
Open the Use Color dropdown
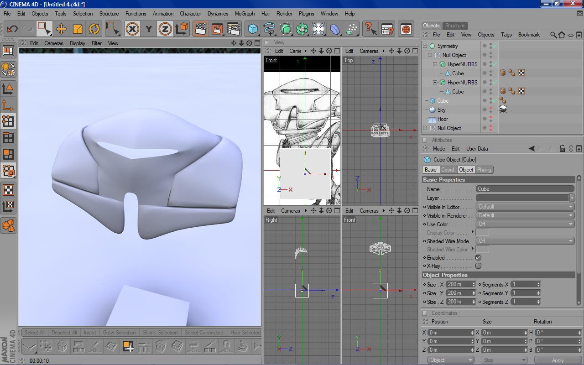pyautogui.click(x=525, y=224)
